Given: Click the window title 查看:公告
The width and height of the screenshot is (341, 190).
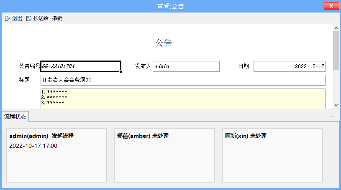Looking at the screenshot, I should point(170,7).
